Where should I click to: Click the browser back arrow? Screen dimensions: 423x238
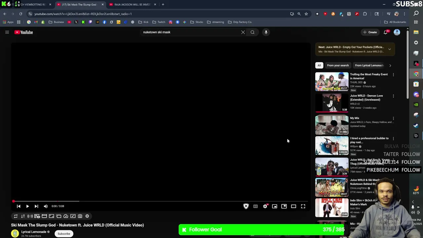(x=5, y=14)
